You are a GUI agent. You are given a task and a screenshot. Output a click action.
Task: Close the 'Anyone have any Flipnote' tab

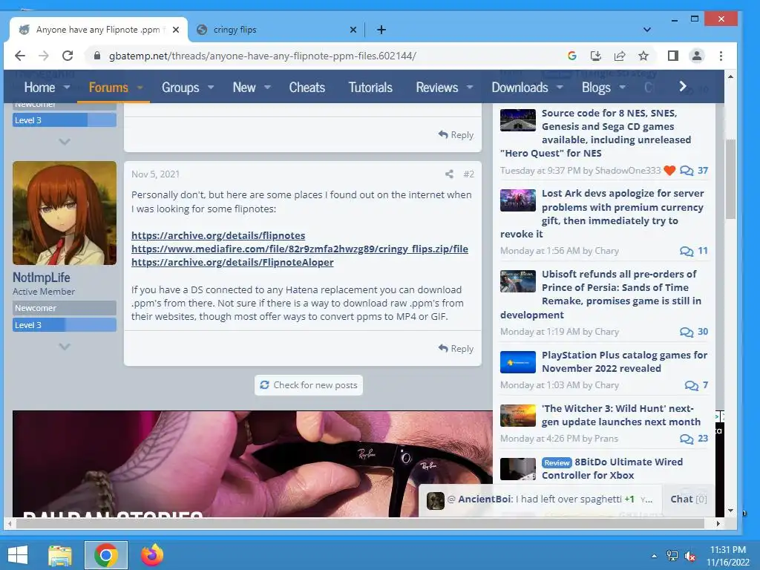tap(176, 30)
